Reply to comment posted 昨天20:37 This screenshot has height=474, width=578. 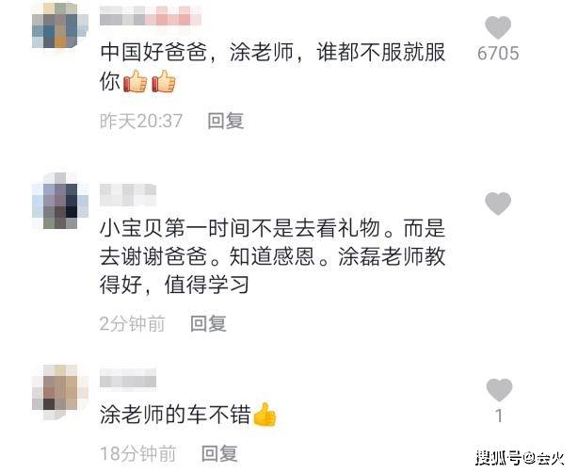225,121
